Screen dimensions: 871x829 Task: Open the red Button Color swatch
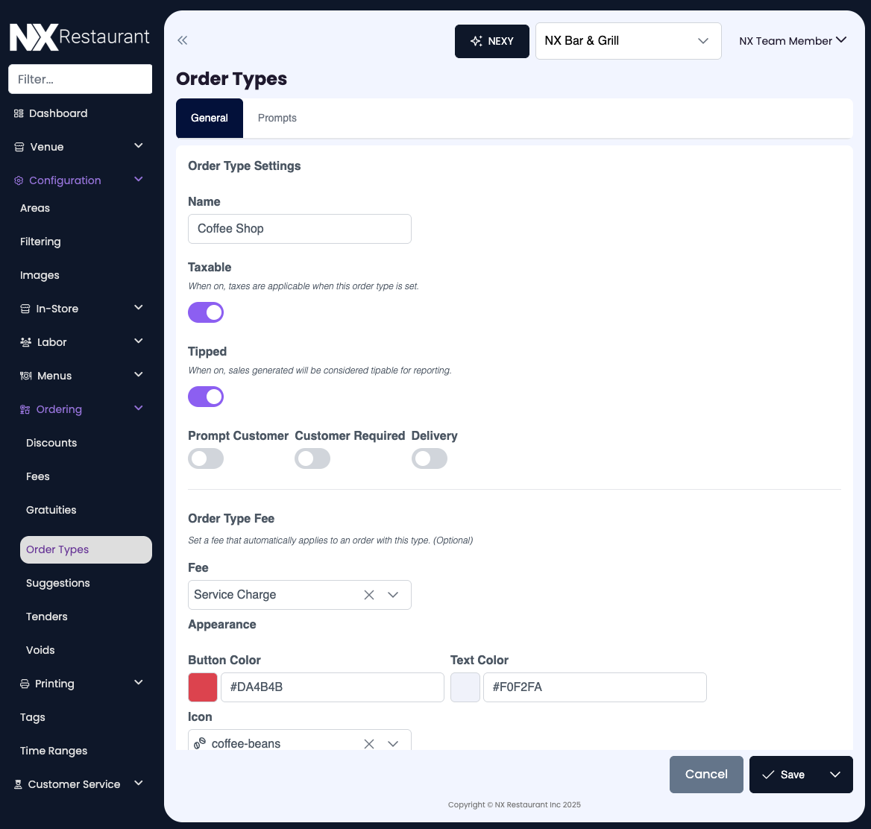coord(203,687)
